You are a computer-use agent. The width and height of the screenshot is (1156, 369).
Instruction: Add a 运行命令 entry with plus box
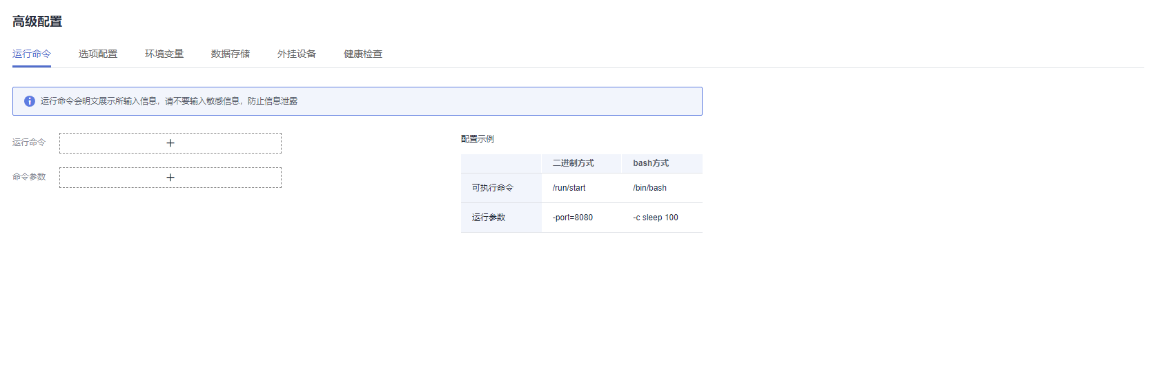coord(170,143)
